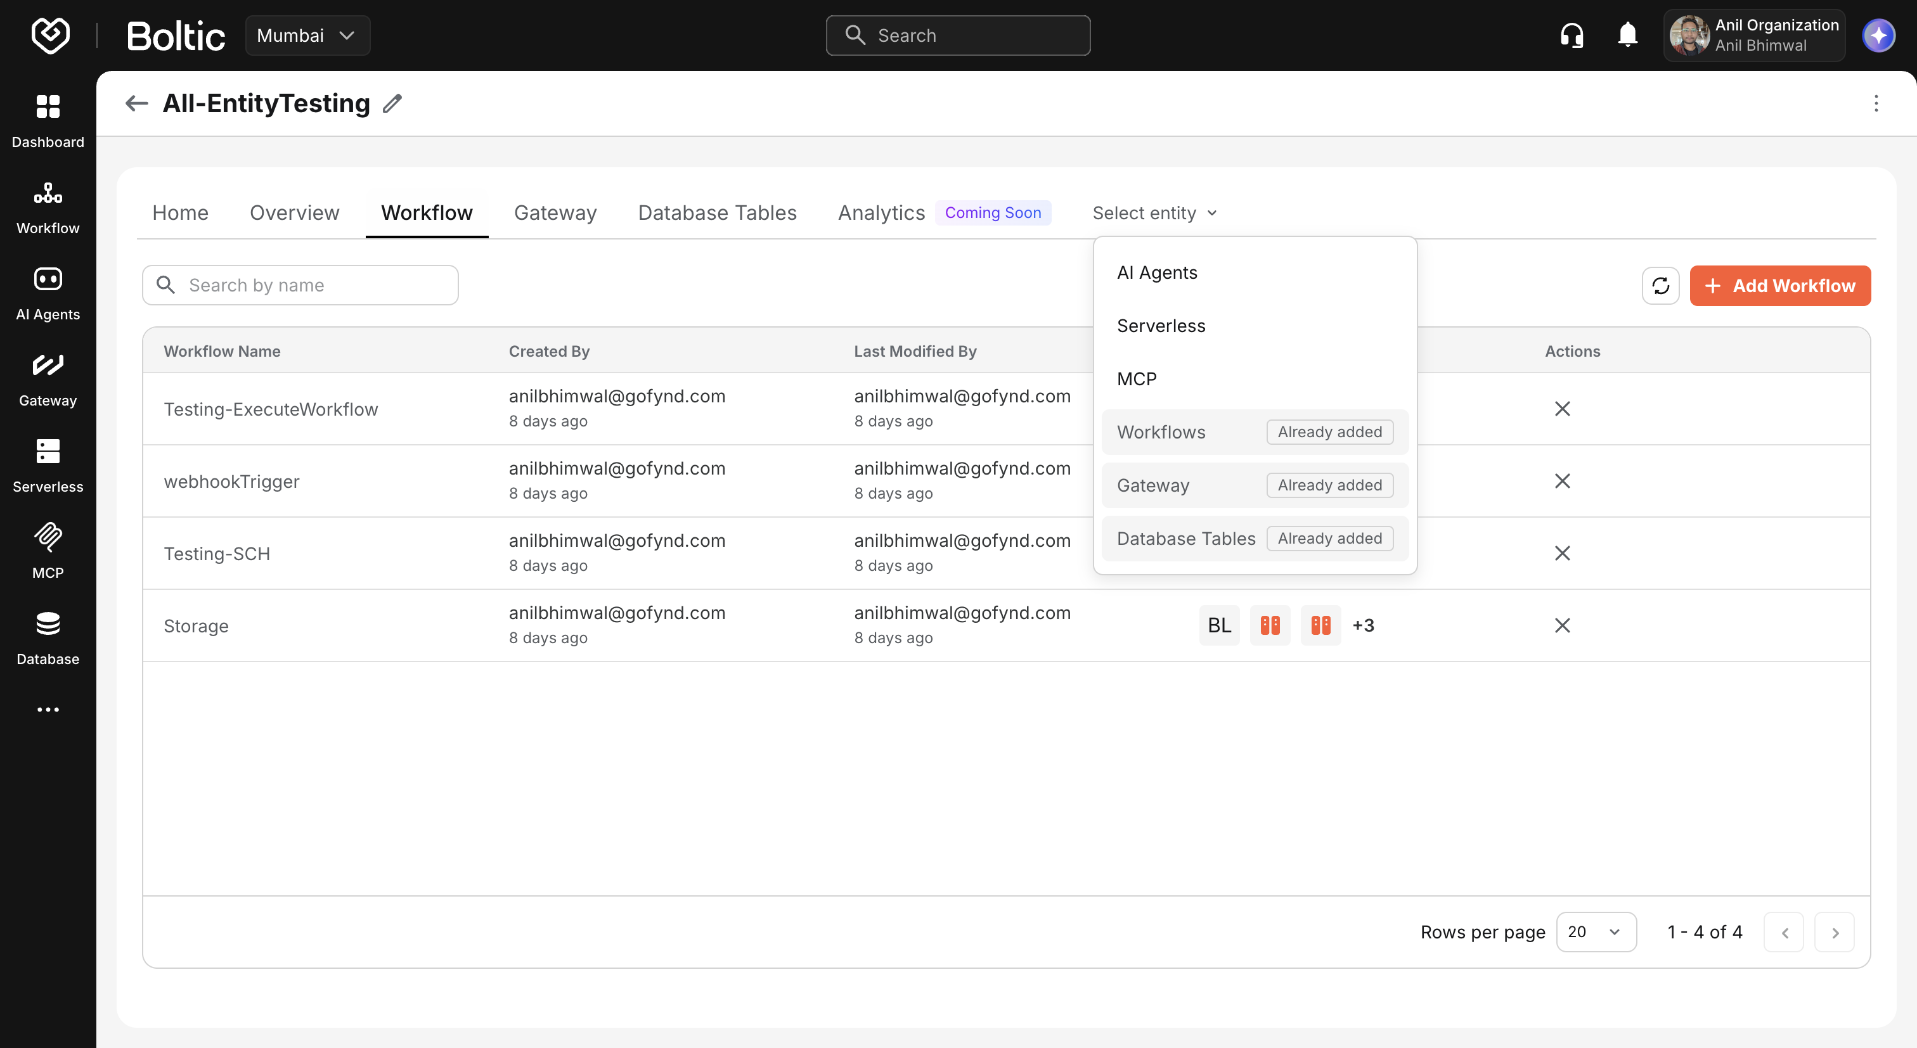Remove the Storage row
1917x1048 pixels.
click(1562, 625)
